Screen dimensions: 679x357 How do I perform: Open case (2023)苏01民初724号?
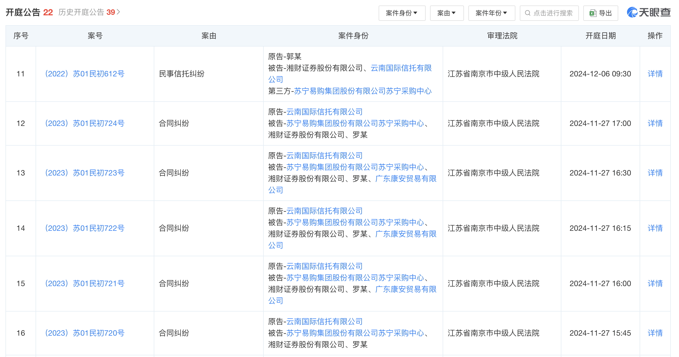85,123
